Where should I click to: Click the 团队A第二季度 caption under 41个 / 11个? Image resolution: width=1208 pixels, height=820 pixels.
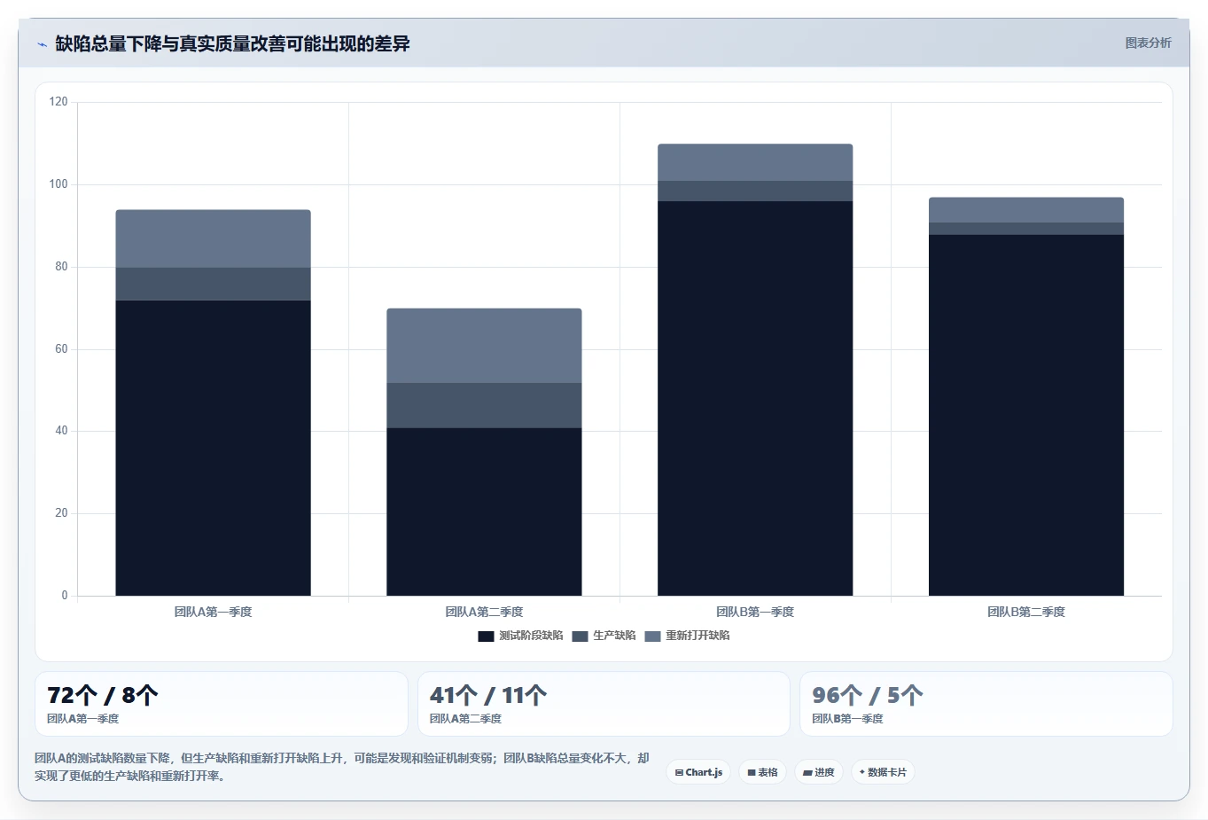coord(465,719)
